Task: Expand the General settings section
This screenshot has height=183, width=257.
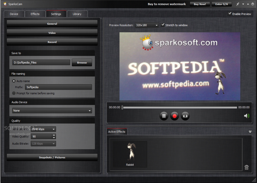Action: (x=52, y=24)
